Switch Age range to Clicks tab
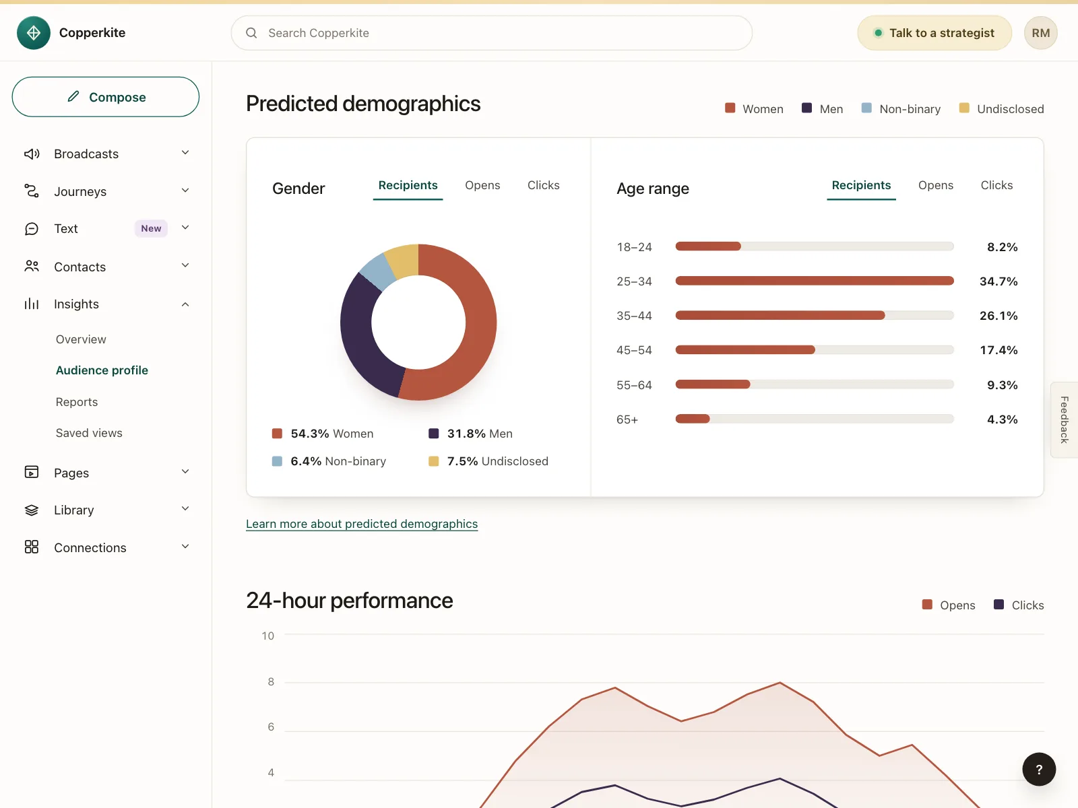This screenshot has height=808, width=1078. coord(996,186)
